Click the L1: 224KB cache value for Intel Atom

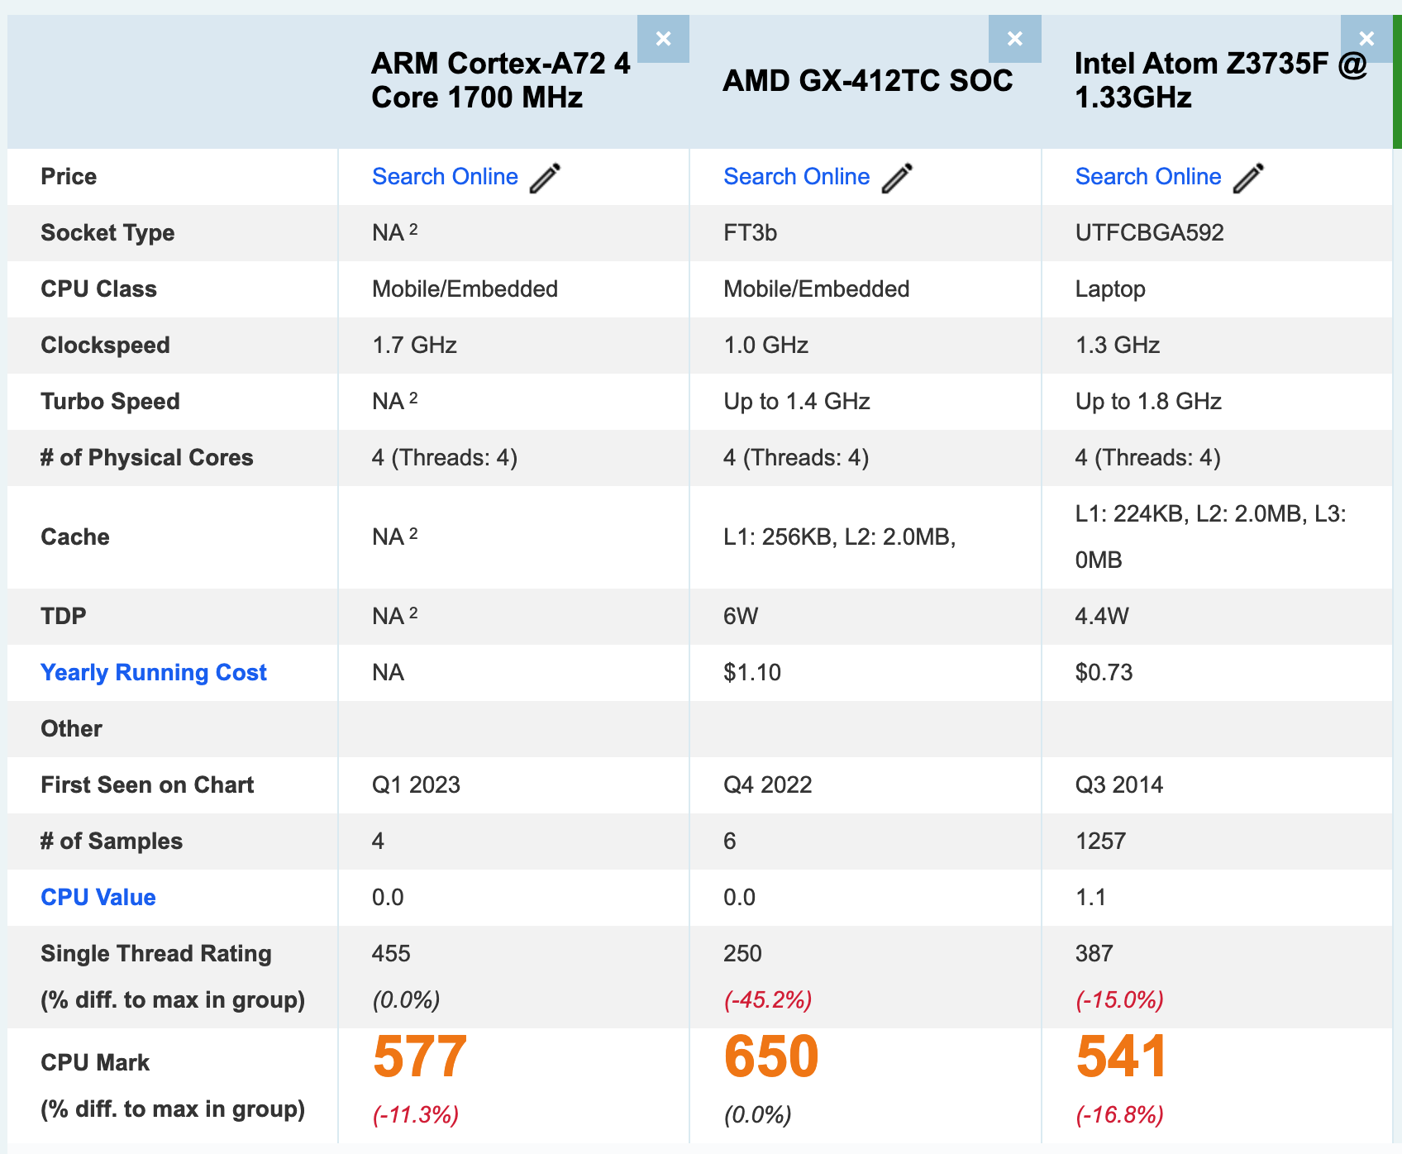tap(1211, 537)
